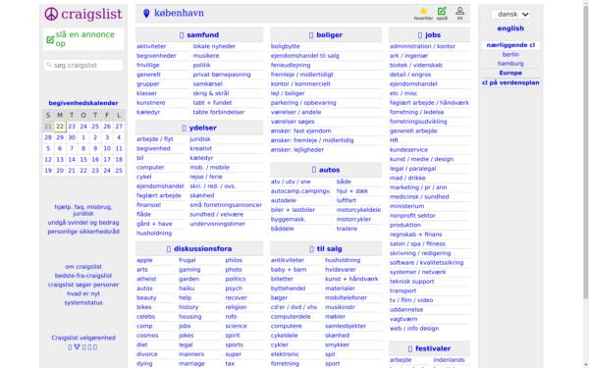The height and width of the screenshot is (368, 589).
Task: Open værelser / andele category
Action: 296,112
